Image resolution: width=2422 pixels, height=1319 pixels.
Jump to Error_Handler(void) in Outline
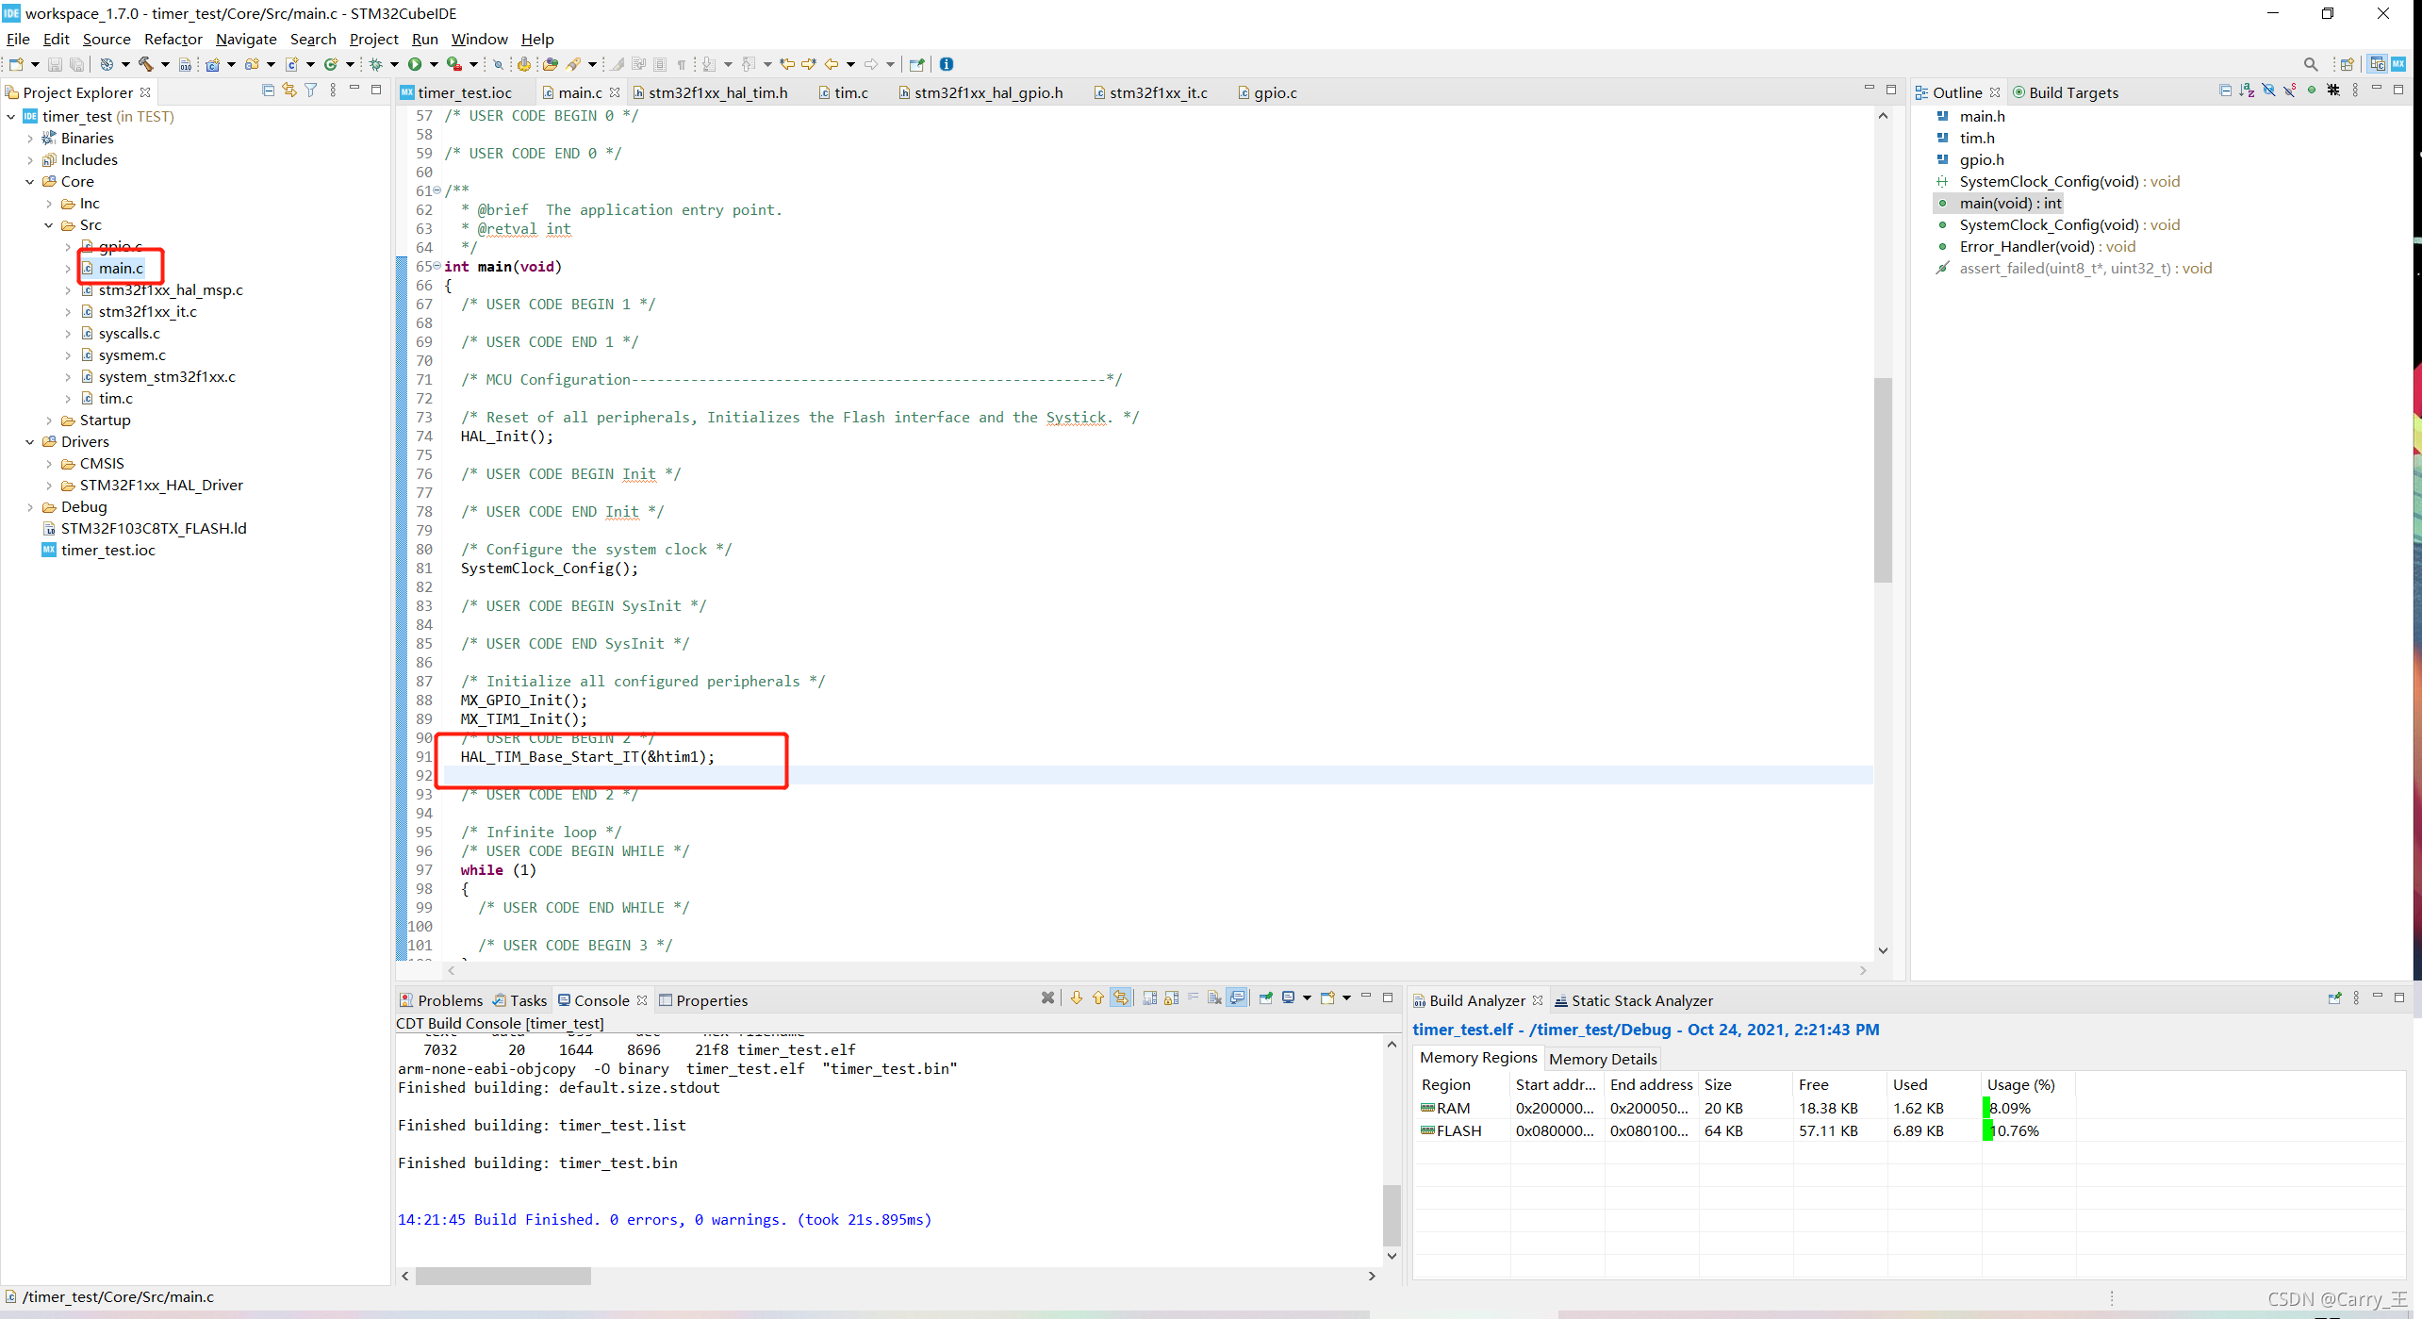coord(2026,247)
